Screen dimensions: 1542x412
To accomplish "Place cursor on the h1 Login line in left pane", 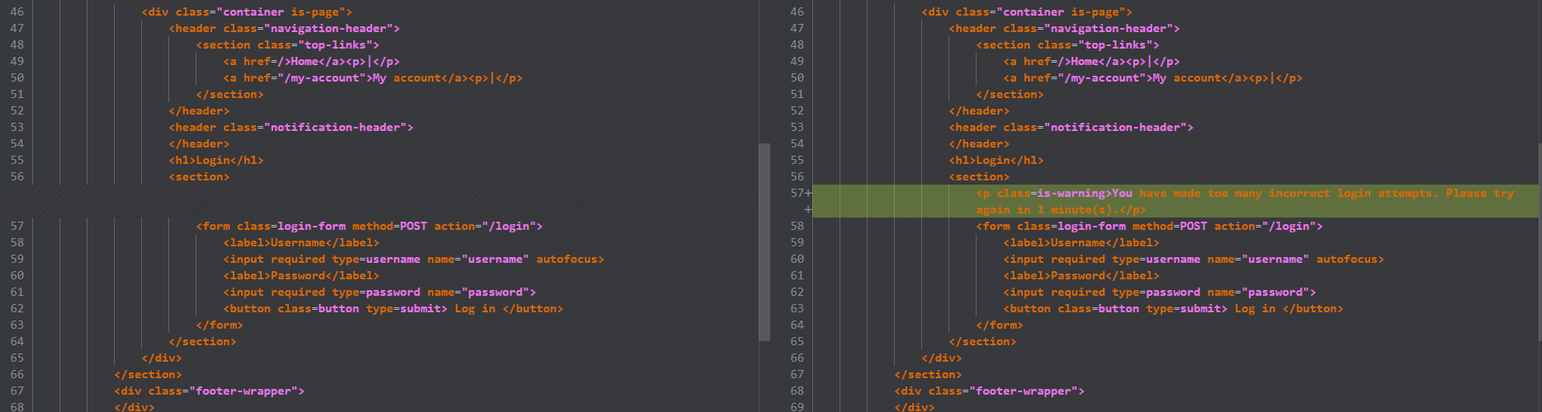I will click(215, 161).
